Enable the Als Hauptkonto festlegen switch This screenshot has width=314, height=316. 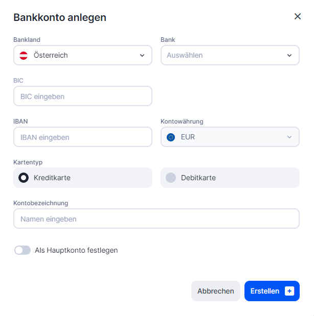coord(23,250)
